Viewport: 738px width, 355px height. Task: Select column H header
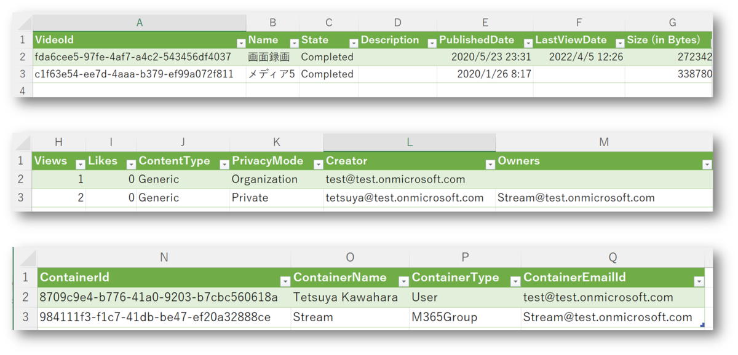(x=58, y=142)
